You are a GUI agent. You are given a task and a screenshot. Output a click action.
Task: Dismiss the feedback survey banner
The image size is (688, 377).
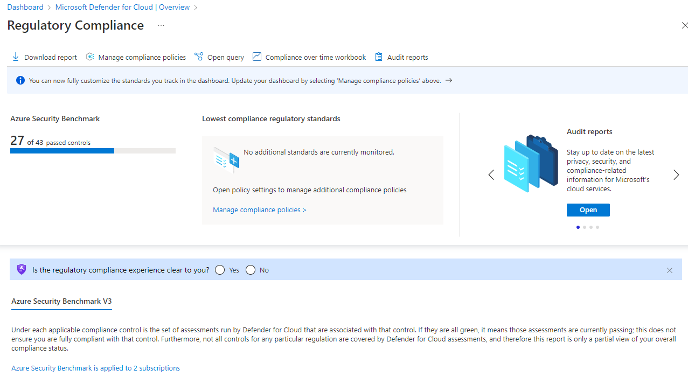click(670, 270)
